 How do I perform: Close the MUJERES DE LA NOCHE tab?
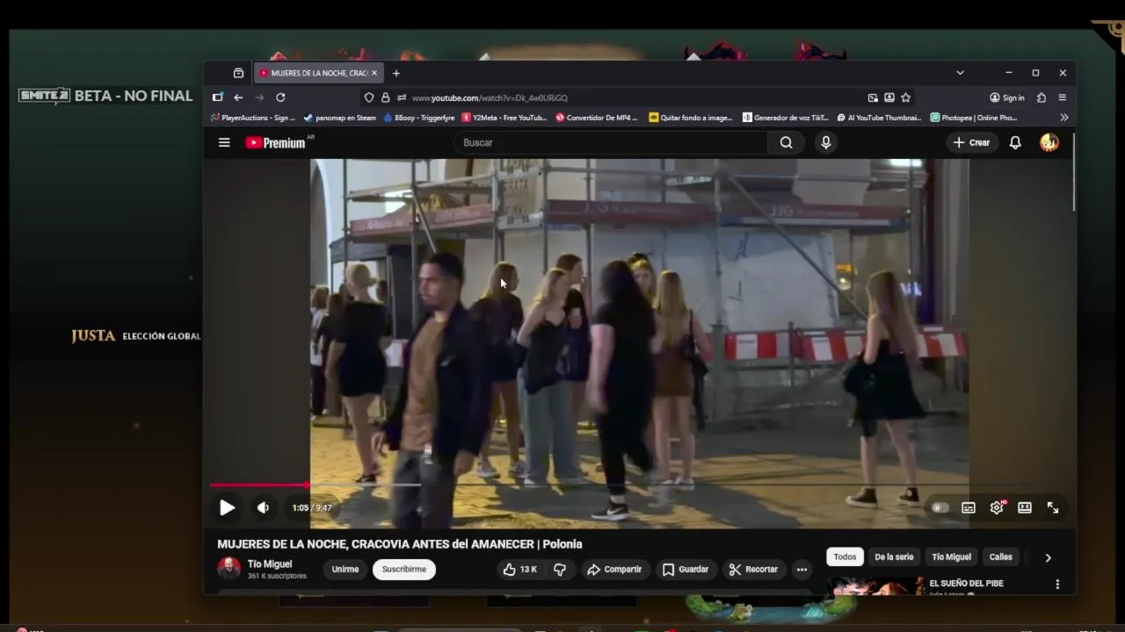tap(374, 73)
